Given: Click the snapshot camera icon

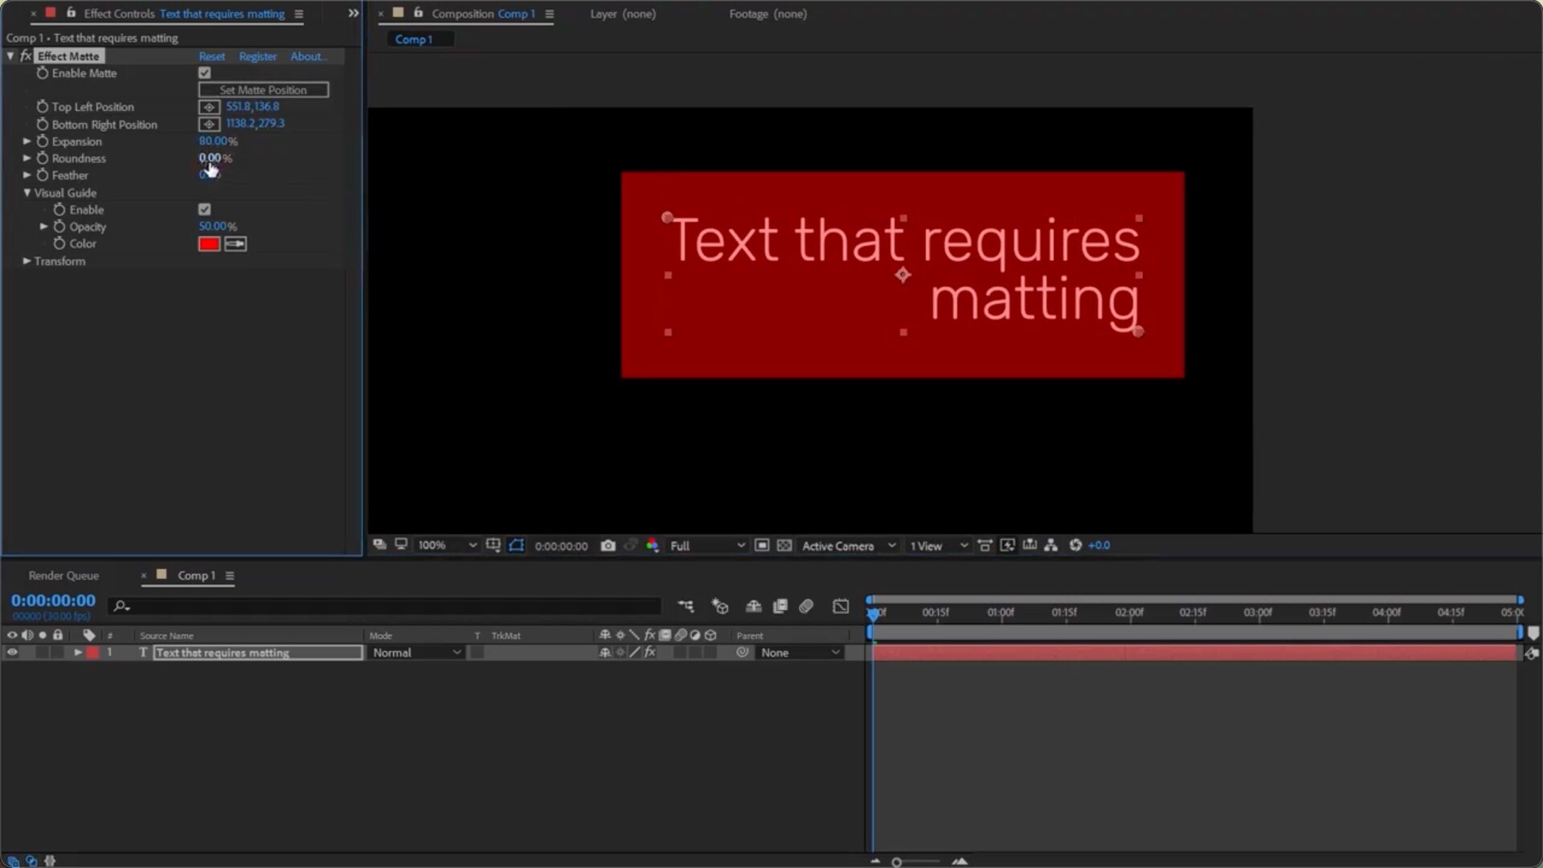Looking at the screenshot, I should (x=608, y=546).
